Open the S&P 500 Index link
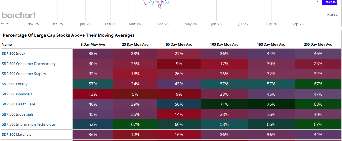Image resolution: width=342 pixels, height=141 pixels. (x=14, y=54)
